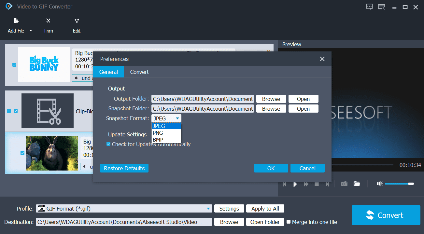Choose BMP snapshot format
424x234 pixels.
[x=166, y=140]
